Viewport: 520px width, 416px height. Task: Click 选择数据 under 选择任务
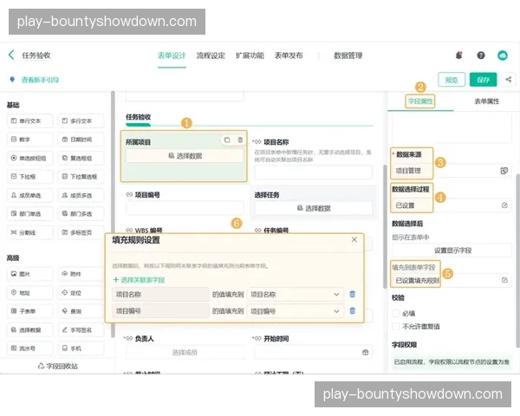coord(314,208)
